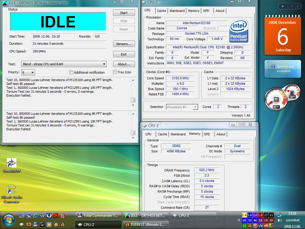
Task: Click the taskbar clock showing 15:51
Action: pos(292,213)
